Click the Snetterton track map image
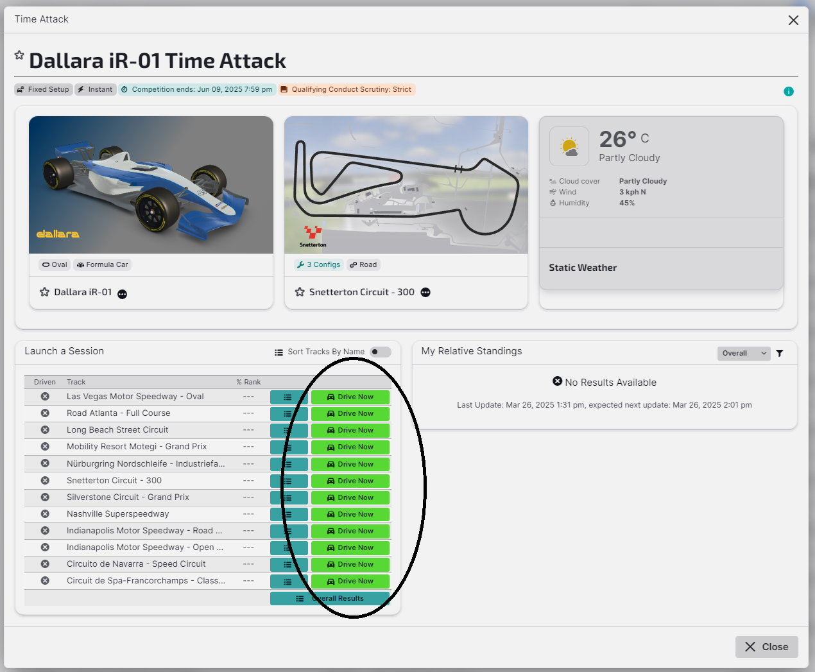The height and width of the screenshot is (672, 815). (406, 185)
